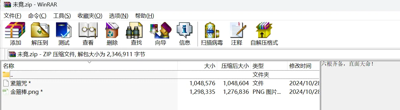Click the address bar path field
400x110 pixels.
(x=203, y=54)
